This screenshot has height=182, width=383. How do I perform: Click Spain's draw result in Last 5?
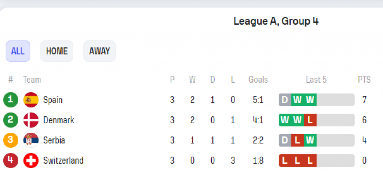tap(285, 100)
